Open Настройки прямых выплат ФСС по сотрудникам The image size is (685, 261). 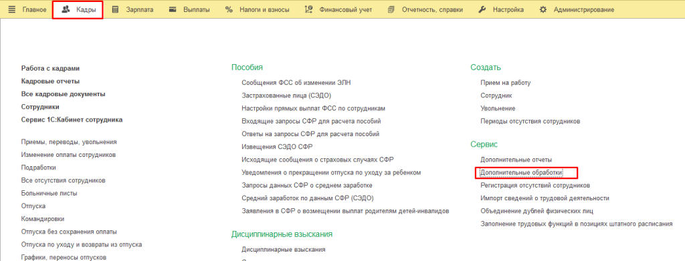(314, 108)
